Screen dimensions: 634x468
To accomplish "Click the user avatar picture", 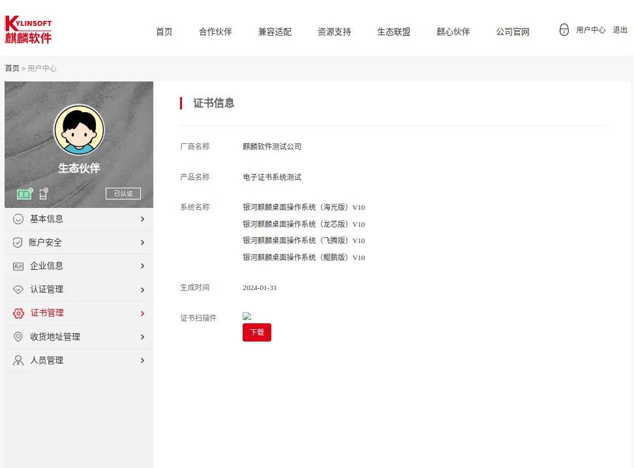I will (x=79, y=130).
